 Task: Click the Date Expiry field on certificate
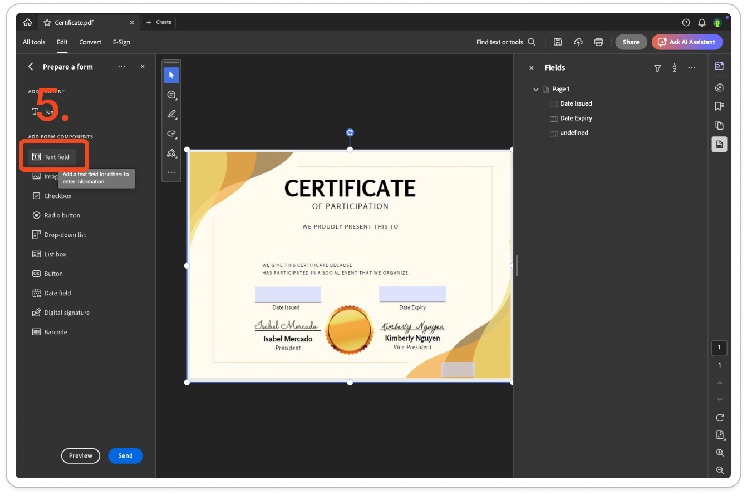tap(412, 294)
